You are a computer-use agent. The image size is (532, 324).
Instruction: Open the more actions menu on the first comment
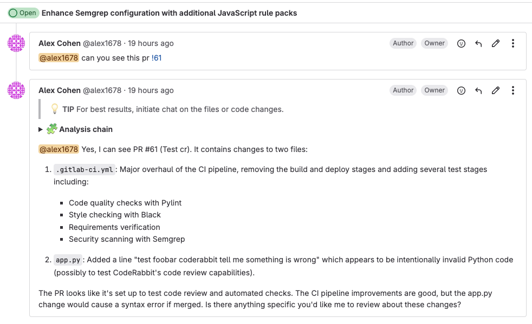(513, 43)
